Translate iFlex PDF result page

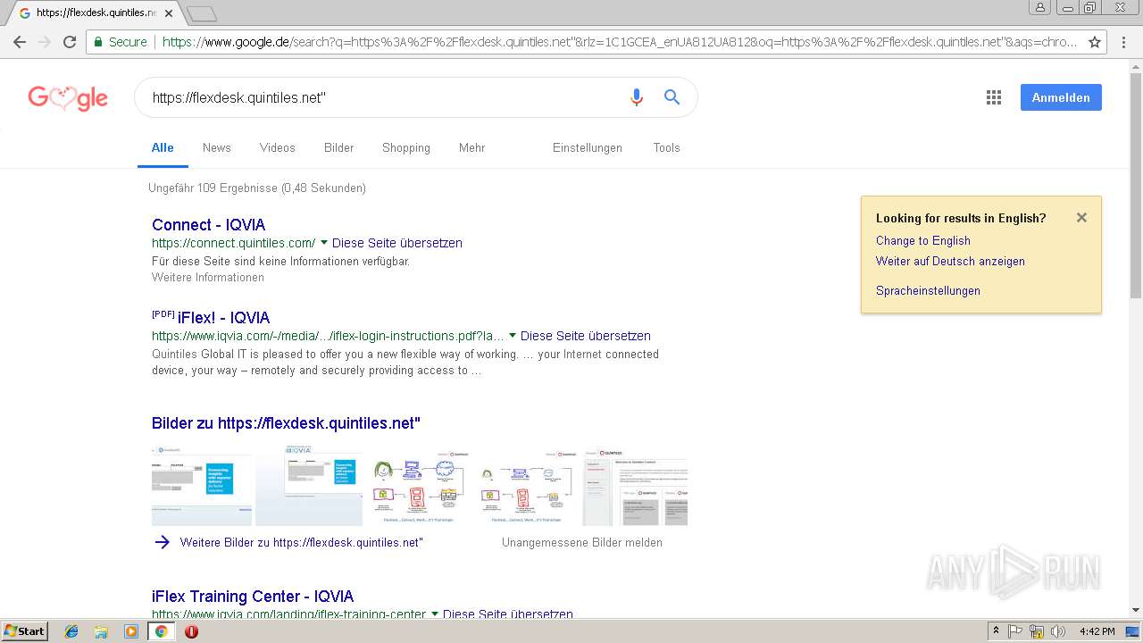coord(586,336)
